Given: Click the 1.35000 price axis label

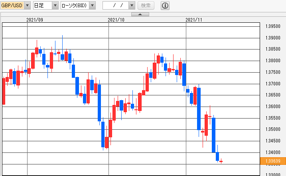Looking at the screenshot, I should pyautogui.click(x=273, y=129).
